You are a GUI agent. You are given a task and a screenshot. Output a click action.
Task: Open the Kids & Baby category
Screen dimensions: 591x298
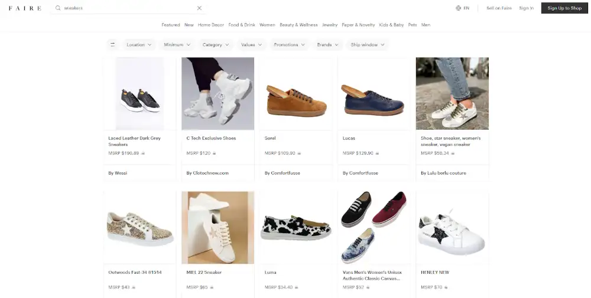(391, 25)
